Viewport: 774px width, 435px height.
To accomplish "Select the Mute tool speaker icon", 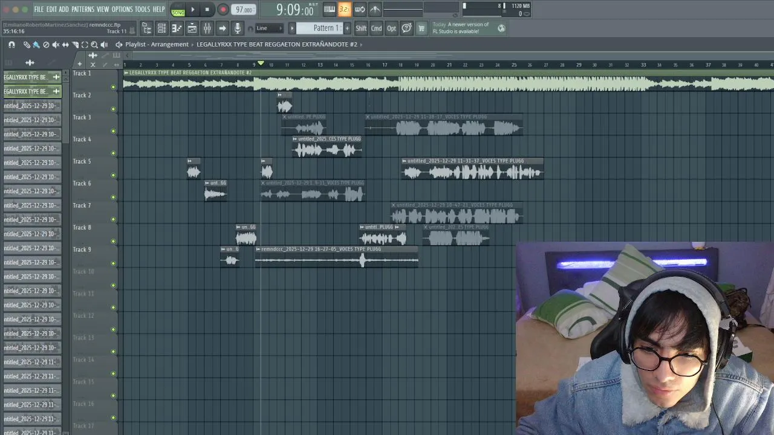I will pos(56,45).
